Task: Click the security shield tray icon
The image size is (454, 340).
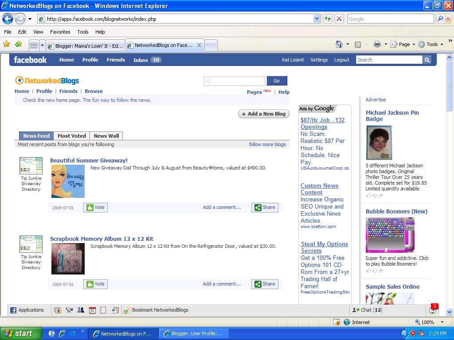Action: (x=413, y=333)
